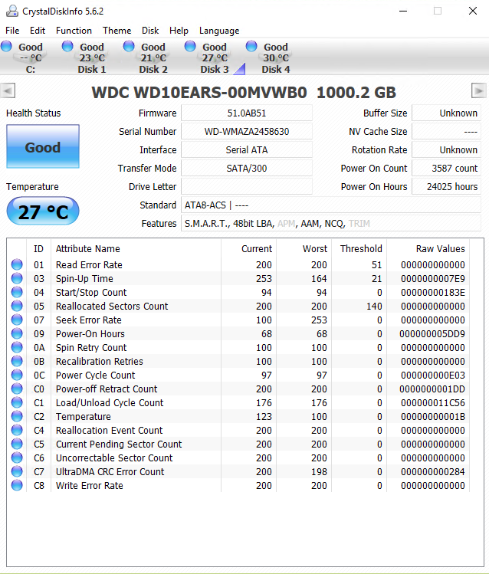Open the Theme menu
The width and height of the screenshot is (489, 574).
[117, 31]
